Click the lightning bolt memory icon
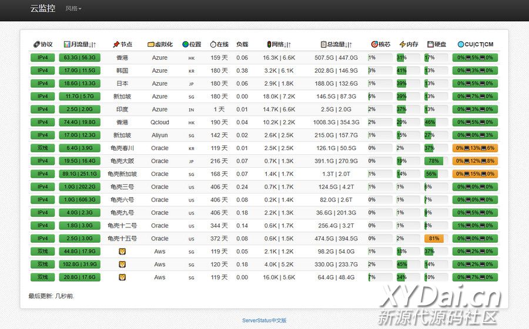Image resolution: width=529 pixels, height=329 pixels. pyautogui.click(x=402, y=45)
